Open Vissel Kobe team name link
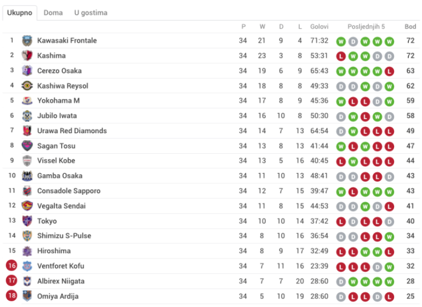 point(56,161)
